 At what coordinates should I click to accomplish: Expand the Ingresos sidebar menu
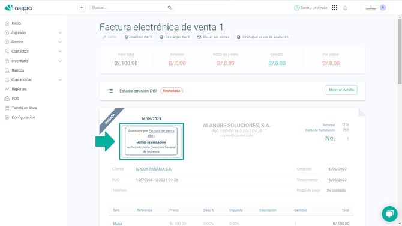34,32
